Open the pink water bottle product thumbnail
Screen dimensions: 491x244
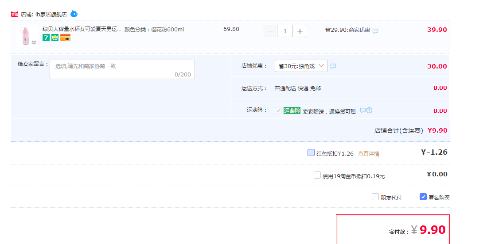26,36
